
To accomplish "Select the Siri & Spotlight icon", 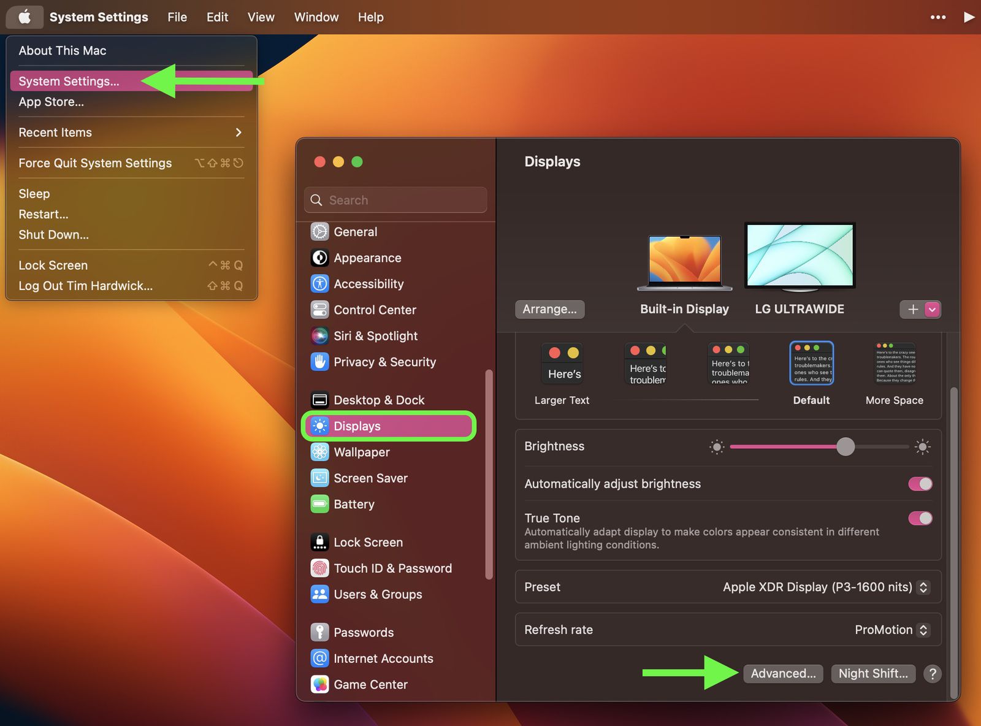I will [x=319, y=336].
